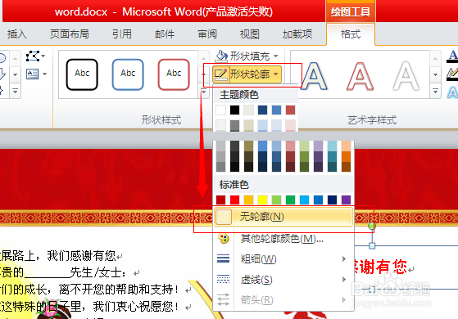Switch to the References (引用) tab

[x=122, y=34]
